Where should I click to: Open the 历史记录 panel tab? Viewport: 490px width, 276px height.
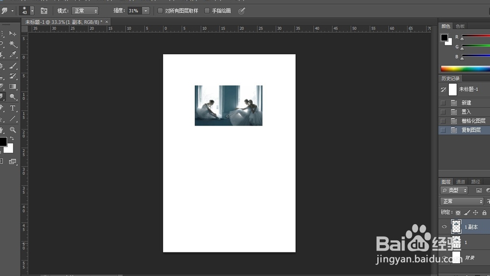pyautogui.click(x=450, y=78)
